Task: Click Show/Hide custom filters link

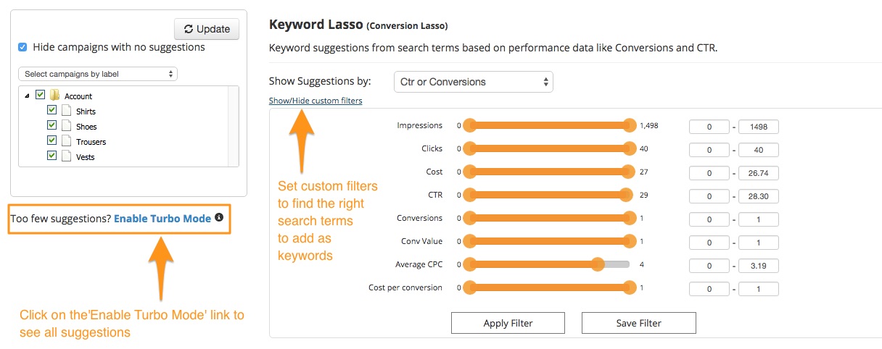Action: 316,101
